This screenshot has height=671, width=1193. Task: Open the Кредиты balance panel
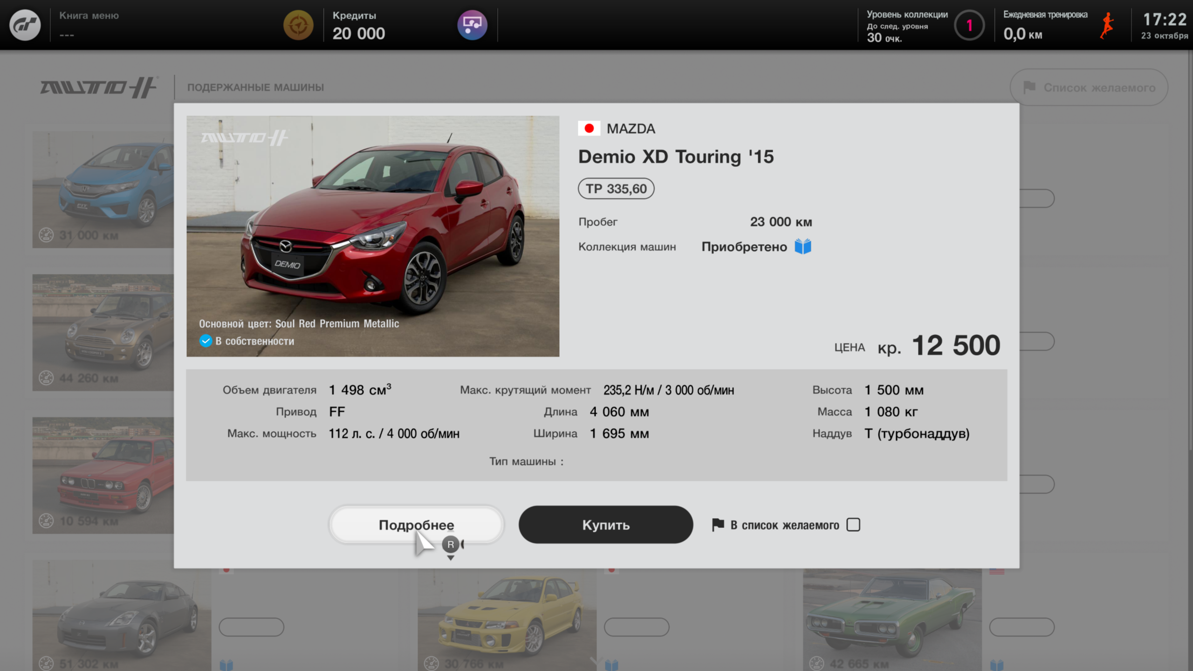point(359,25)
